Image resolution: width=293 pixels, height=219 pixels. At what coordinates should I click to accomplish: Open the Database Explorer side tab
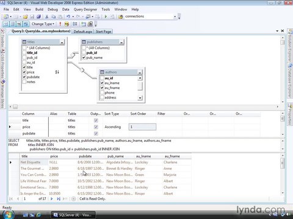290,80
